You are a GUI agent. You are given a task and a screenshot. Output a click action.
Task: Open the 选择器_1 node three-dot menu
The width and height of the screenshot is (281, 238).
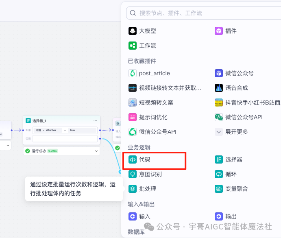click(x=95, y=121)
